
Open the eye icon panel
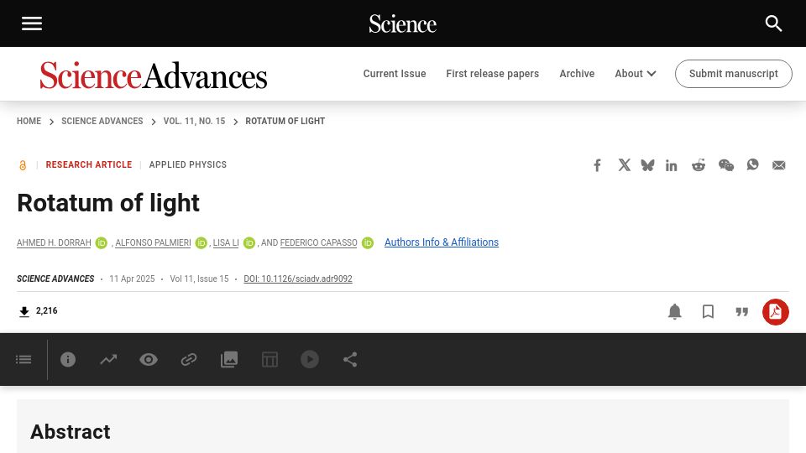click(149, 360)
